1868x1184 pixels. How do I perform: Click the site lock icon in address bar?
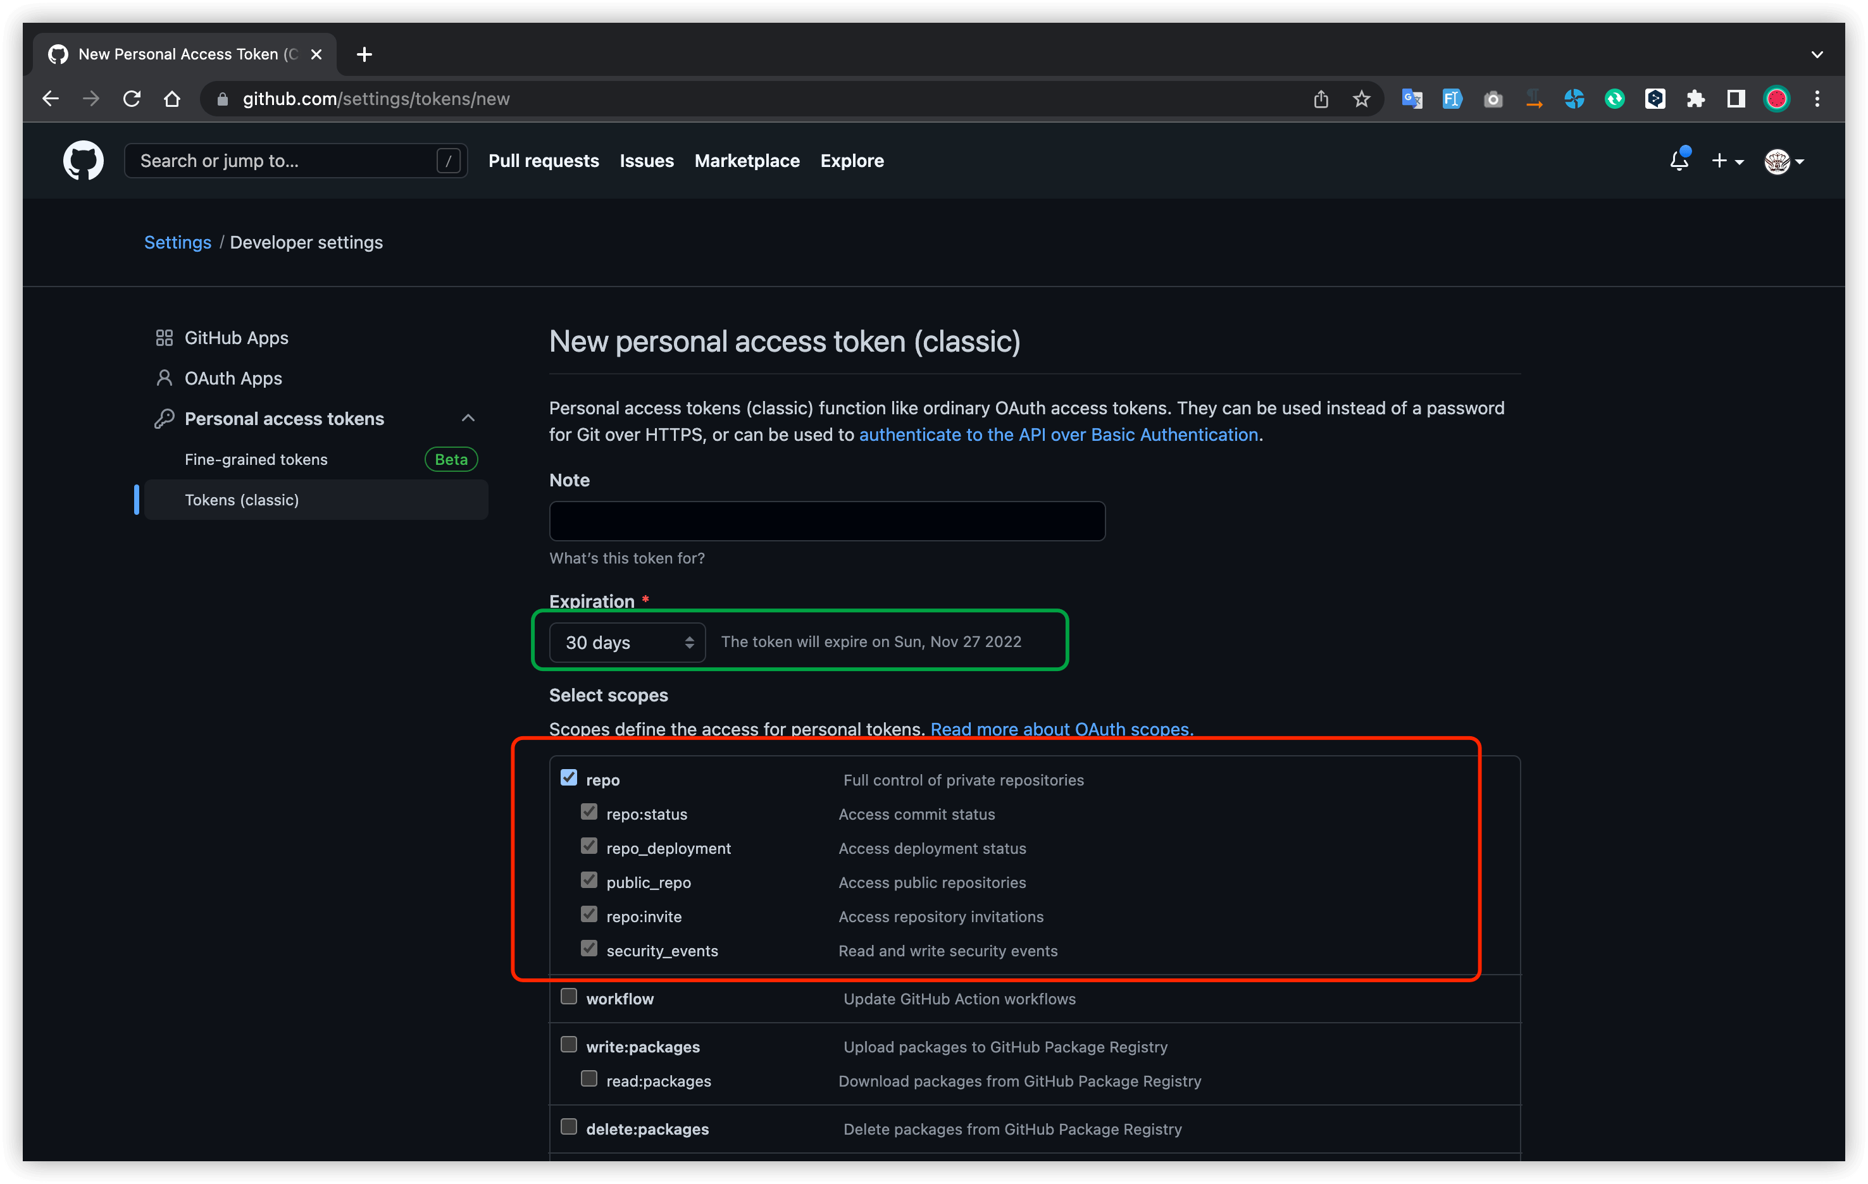(223, 99)
